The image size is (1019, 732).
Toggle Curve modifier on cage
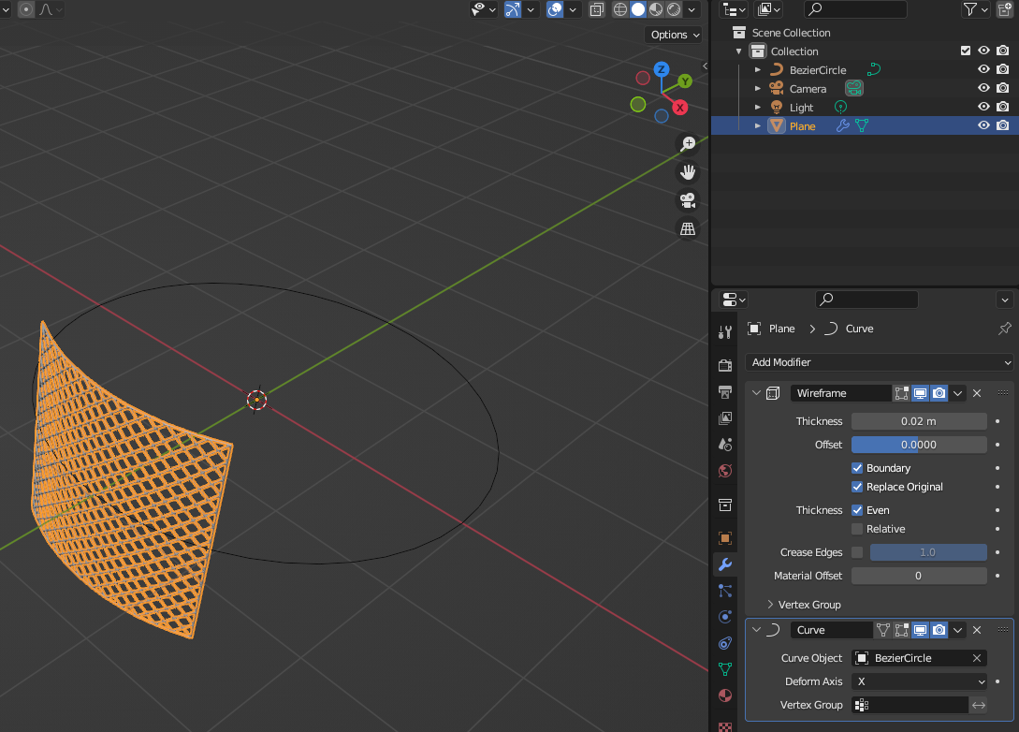click(x=882, y=630)
